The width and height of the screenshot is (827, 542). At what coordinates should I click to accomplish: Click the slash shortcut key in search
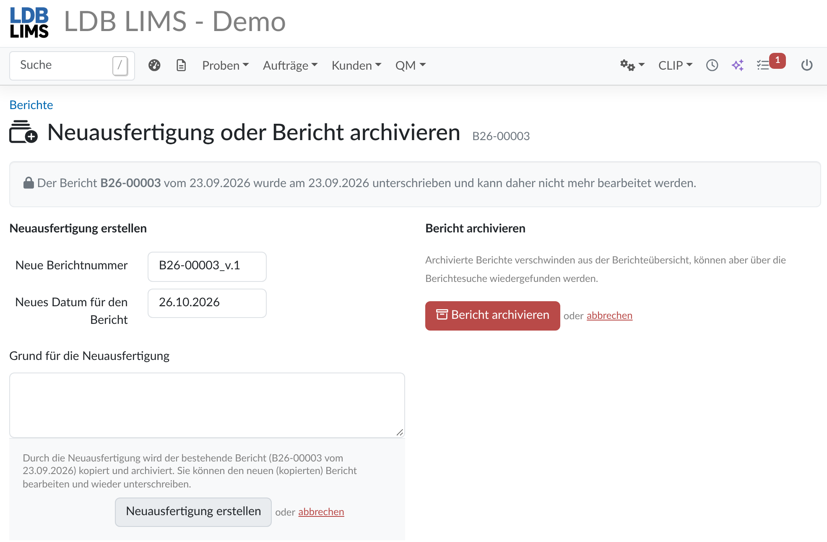[120, 65]
